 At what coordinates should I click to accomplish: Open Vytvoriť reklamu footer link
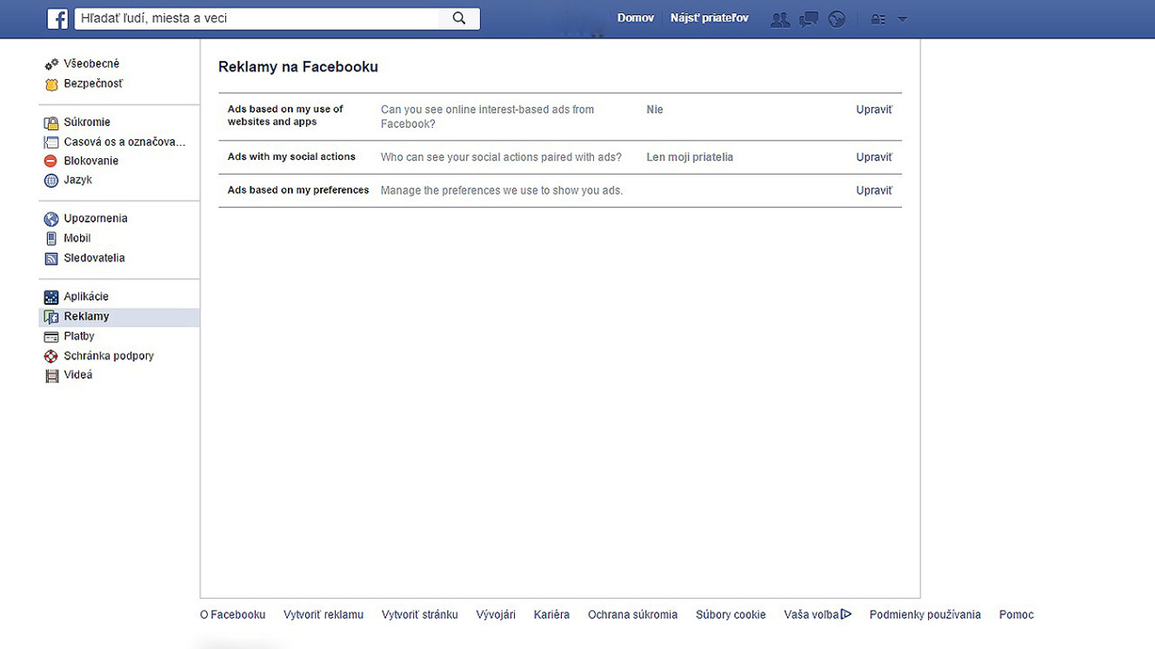324,614
